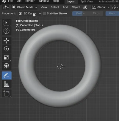Select the Move tool

pos(7,41)
